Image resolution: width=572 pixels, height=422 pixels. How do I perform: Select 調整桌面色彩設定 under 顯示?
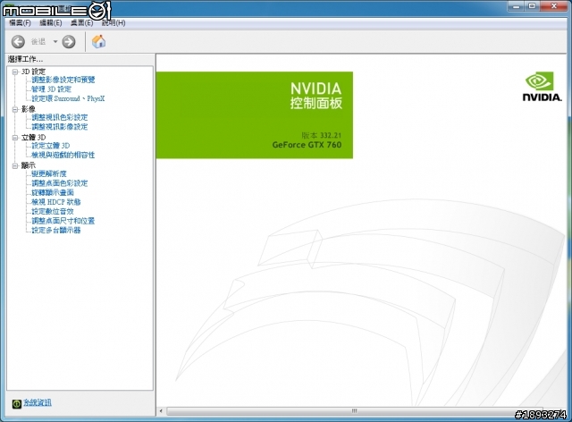click(60, 183)
